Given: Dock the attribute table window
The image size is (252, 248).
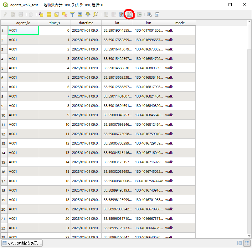Looking at the screenshot, I should click(x=157, y=14).
